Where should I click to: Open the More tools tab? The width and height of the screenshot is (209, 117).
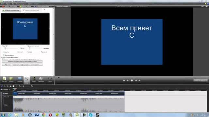tap(50, 80)
